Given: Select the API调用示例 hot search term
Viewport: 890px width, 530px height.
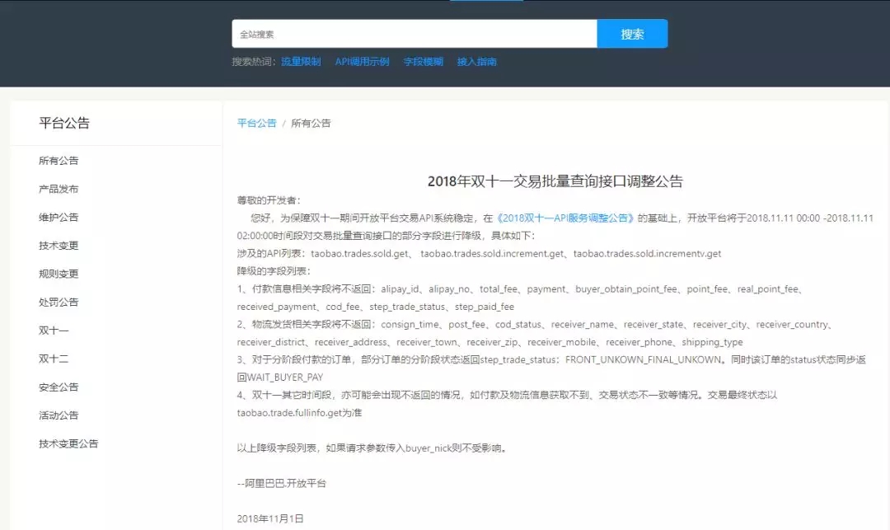Looking at the screenshot, I should (x=362, y=62).
